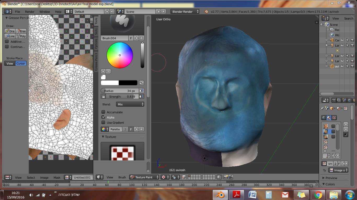Open the Render menu

[x=30, y=12]
